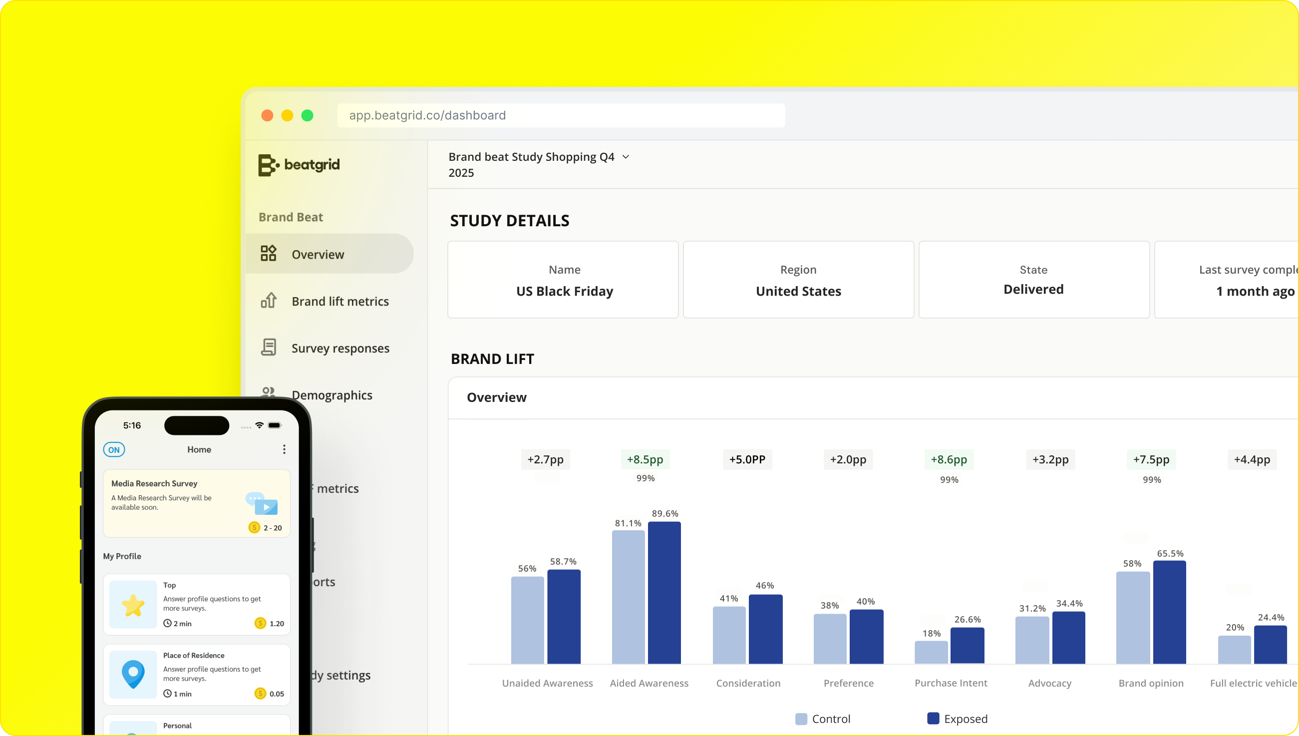Image resolution: width=1299 pixels, height=736 pixels.
Task: Tap the blue location pin icon
Action: coord(133,674)
